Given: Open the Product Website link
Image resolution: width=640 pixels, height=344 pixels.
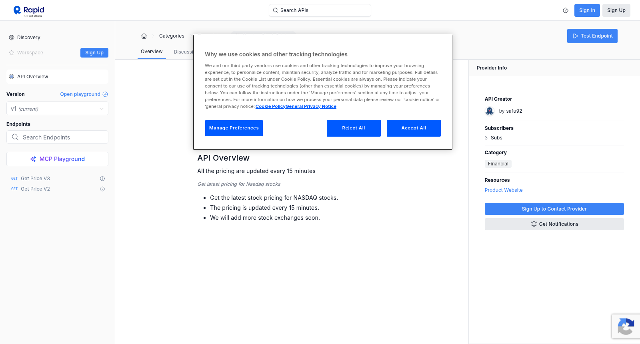Looking at the screenshot, I should tap(504, 190).
